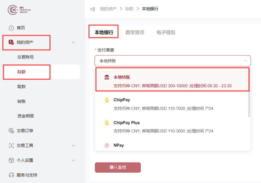
Task: Expand the 个人设置 section chevron
Action: pos(73,160)
